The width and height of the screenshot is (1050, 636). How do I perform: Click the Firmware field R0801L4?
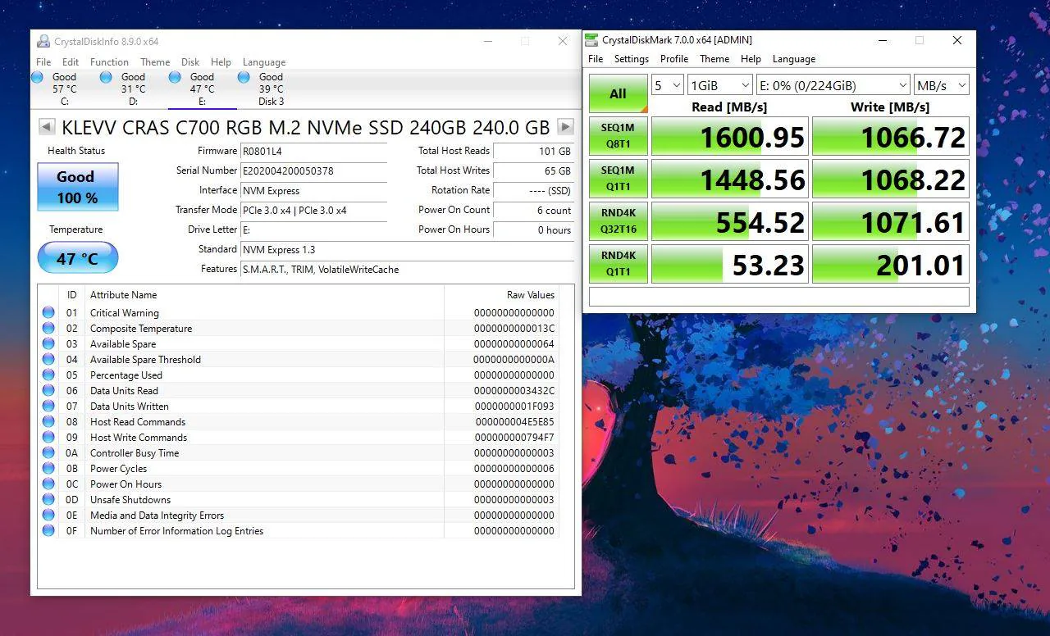pyautogui.click(x=313, y=151)
